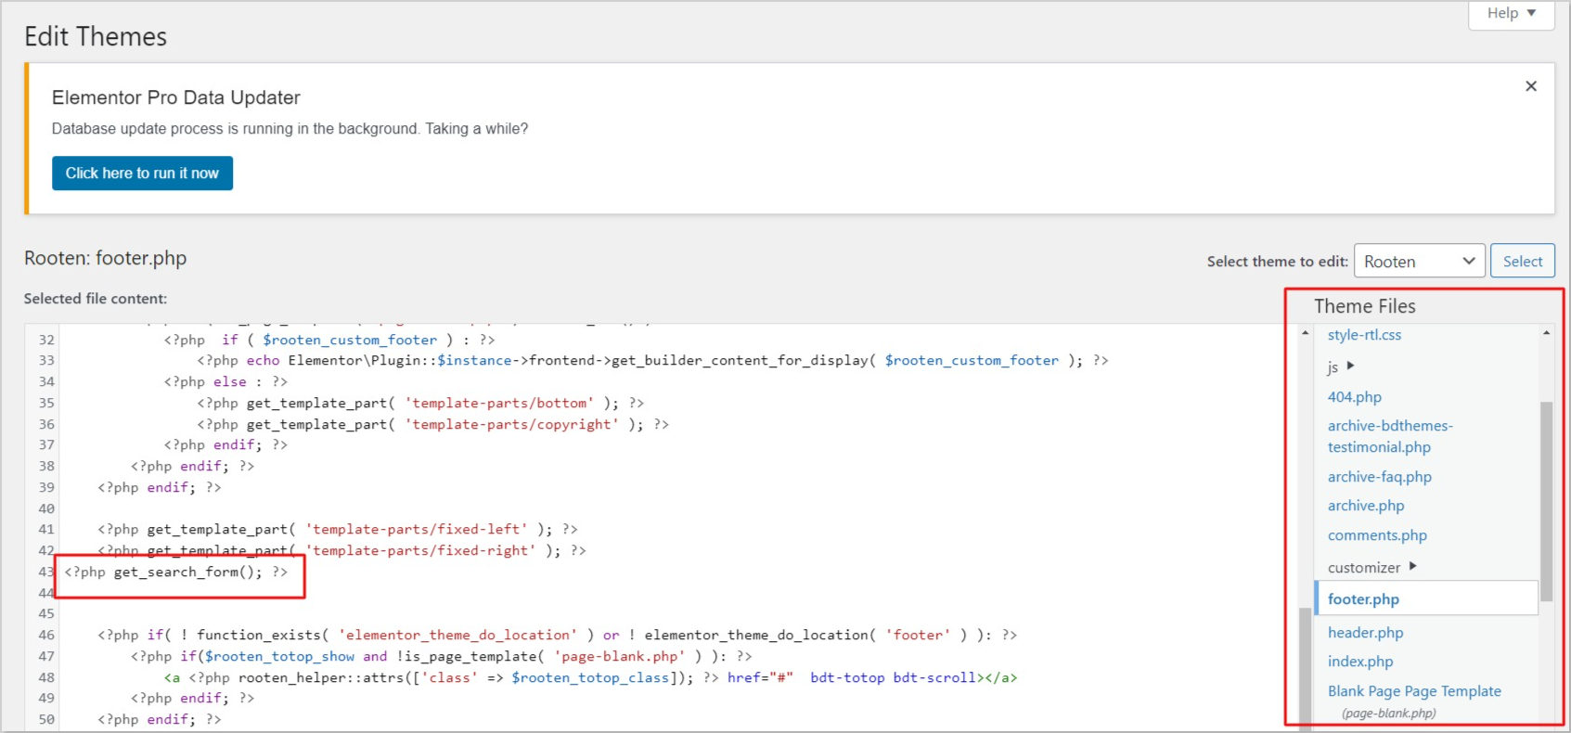The height and width of the screenshot is (733, 1571).
Task: Click the Select button next to theme dropdown
Action: click(x=1523, y=261)
